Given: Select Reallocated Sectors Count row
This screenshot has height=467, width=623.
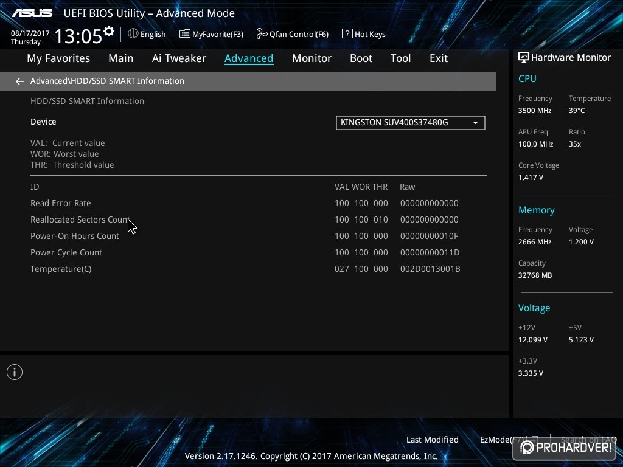Looking at the screenshot, I should pos(258,220).
